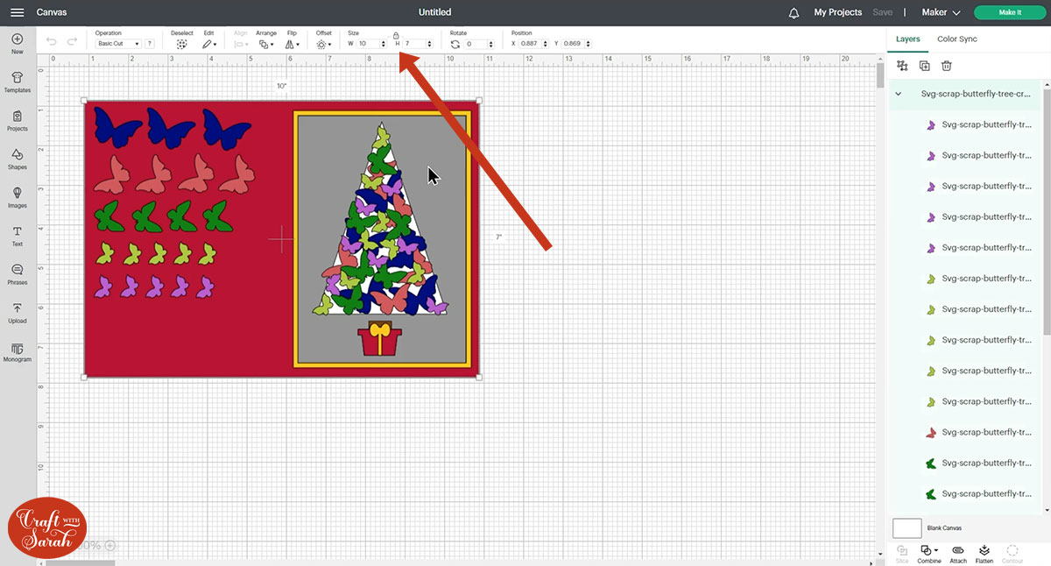Image resolution: width=1051 pixels, height=566 pixels.
Task: Switch to the Layers tab
Action: tap(907, 39)
